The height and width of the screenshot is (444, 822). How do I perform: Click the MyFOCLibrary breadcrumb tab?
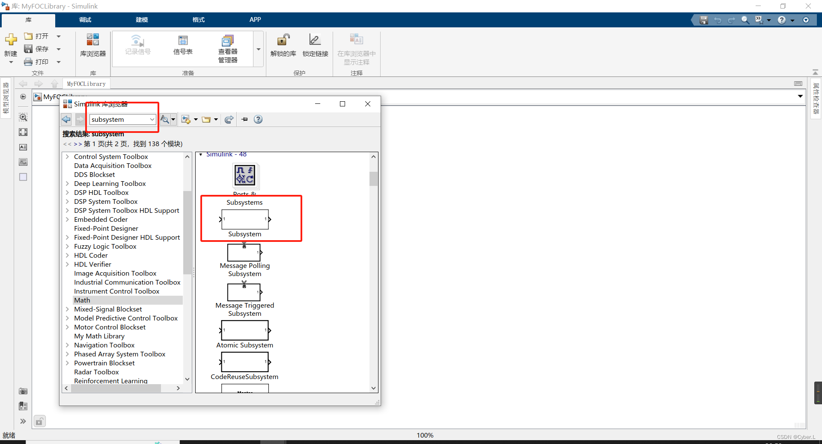[86, 84]
